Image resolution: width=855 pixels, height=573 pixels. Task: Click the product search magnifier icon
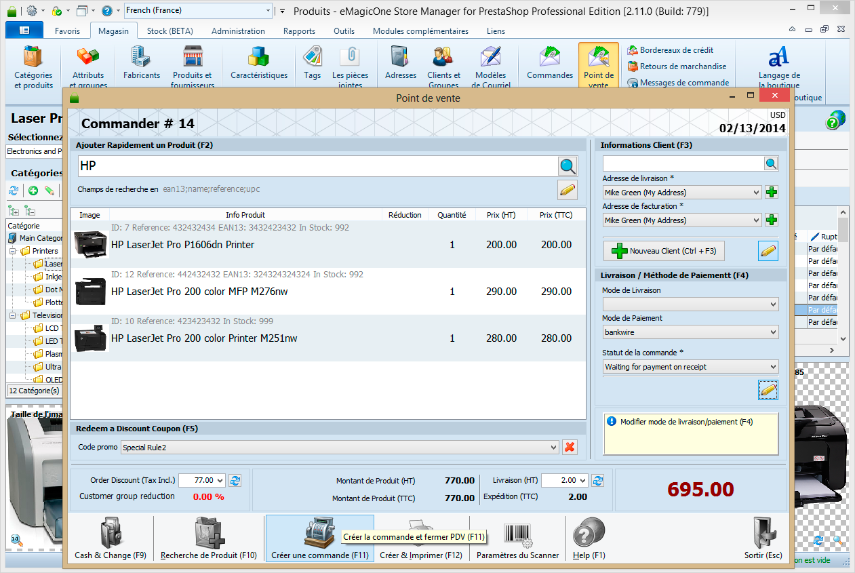click(x=568, y=166)
